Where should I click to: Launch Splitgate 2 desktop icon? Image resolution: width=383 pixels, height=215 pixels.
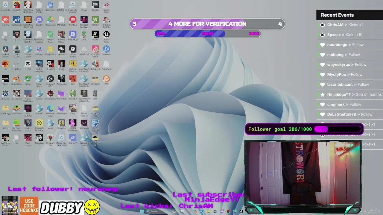coord(73,140)
